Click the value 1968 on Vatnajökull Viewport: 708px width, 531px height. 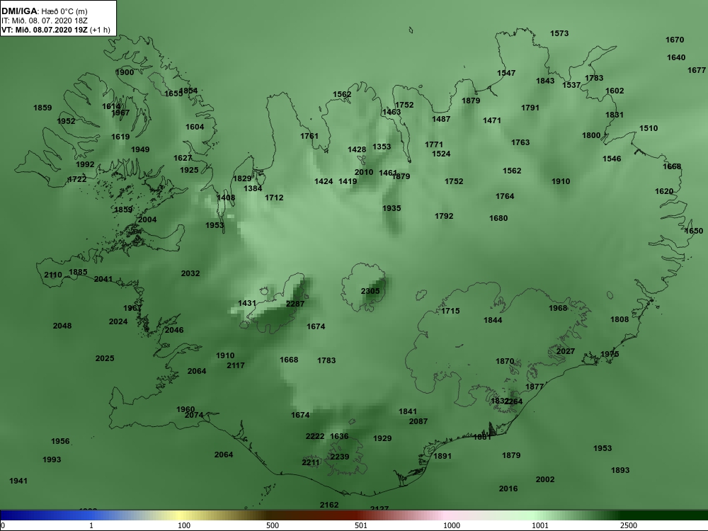click(x=558, y=308)
